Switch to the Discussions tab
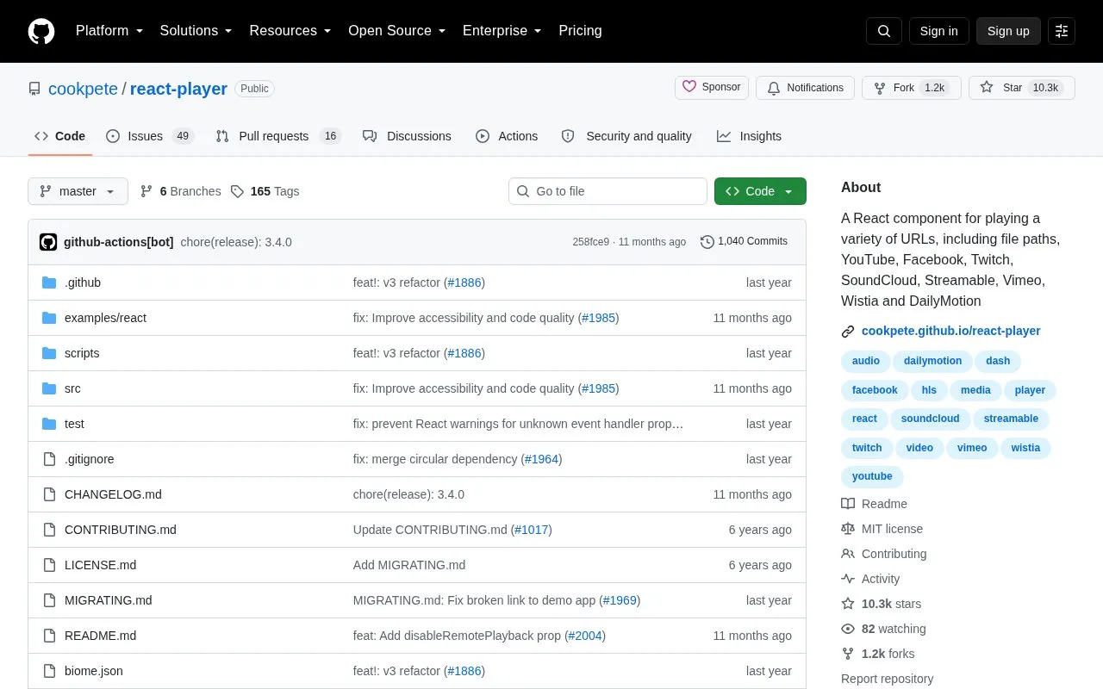 [407, 136]
